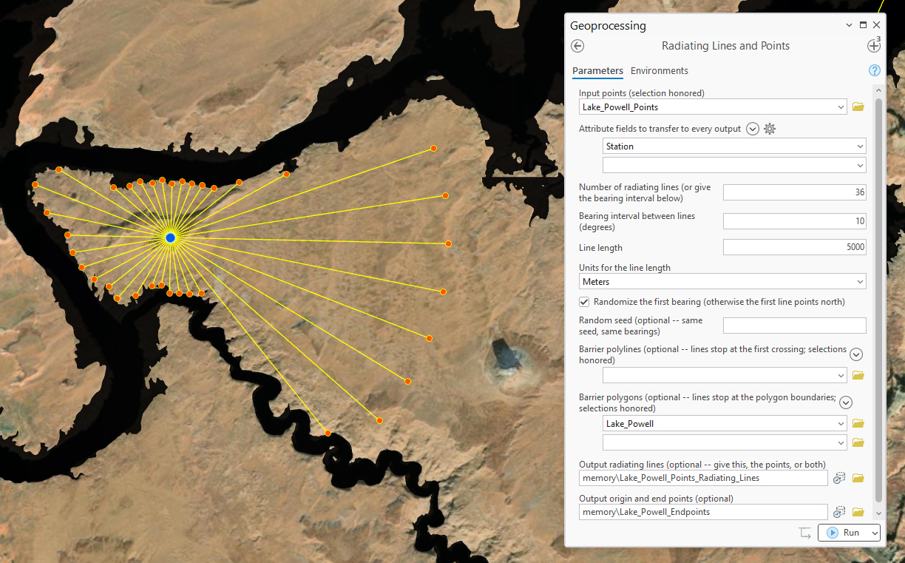Open the Station field dropdown
The image size is (905, 563).
(859, 146)
